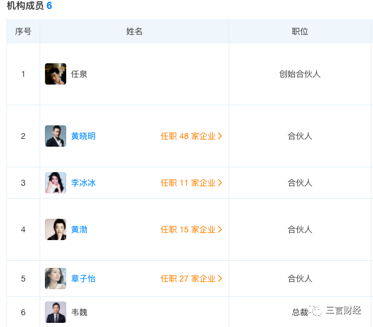Click 韦魏's avatar photo
The image size is (373, 327).
click(x=56, y=312)
